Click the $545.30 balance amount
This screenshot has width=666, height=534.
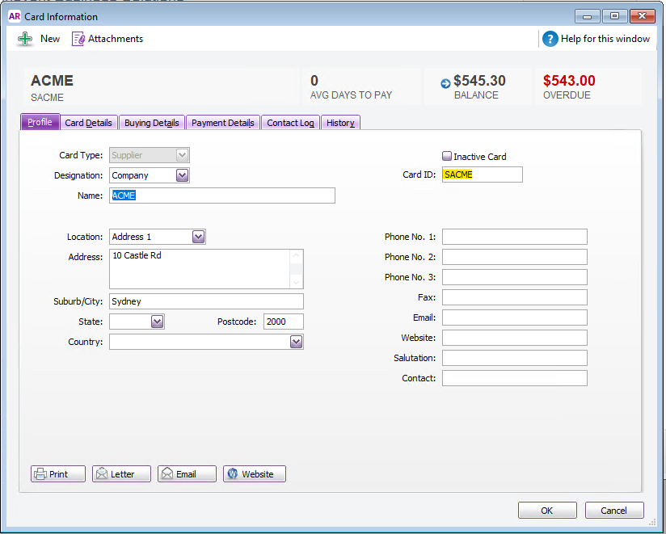(479, 81)
